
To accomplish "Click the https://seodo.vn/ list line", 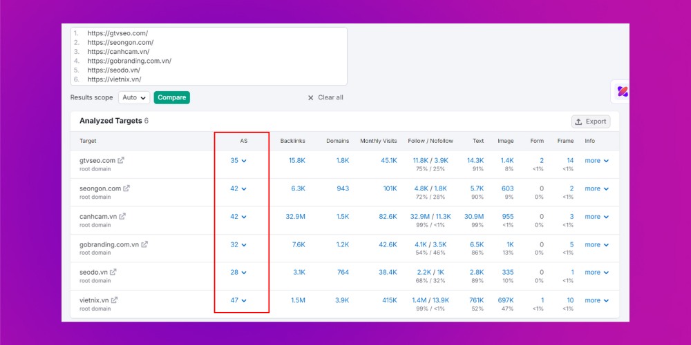I will (x=114, y=70).
